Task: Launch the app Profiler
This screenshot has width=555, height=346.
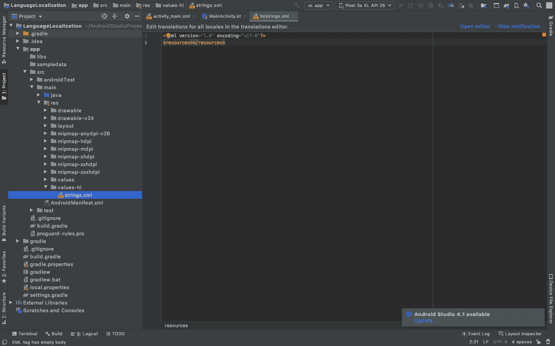Action: coord(451,5)
